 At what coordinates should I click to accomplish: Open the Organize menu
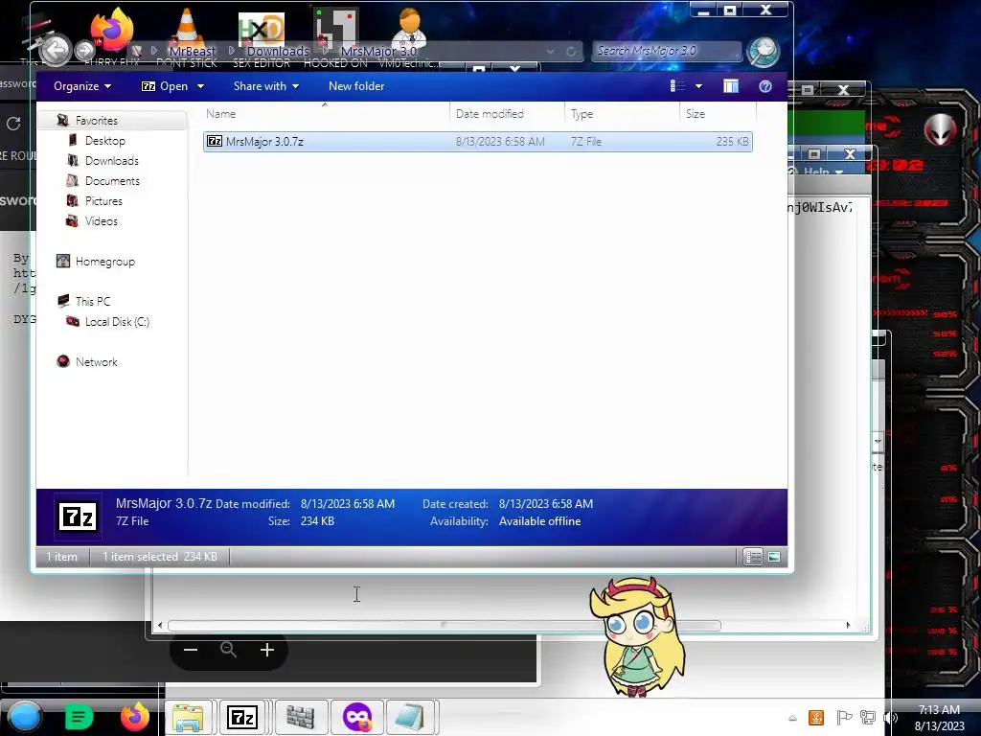(x=82, y=86)
